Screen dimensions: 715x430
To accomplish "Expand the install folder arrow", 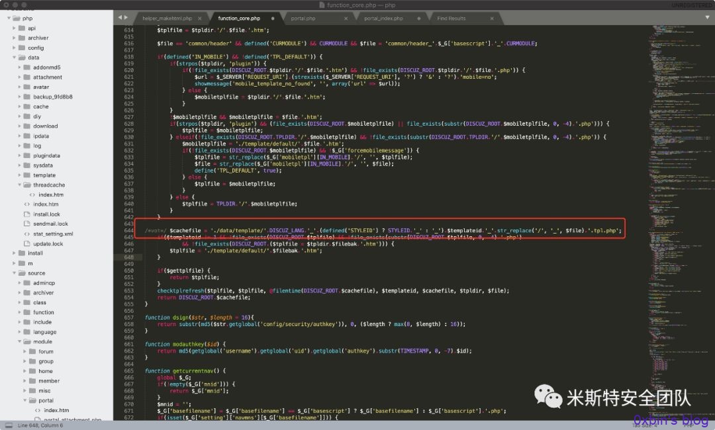I will click(x=14, y=253).
